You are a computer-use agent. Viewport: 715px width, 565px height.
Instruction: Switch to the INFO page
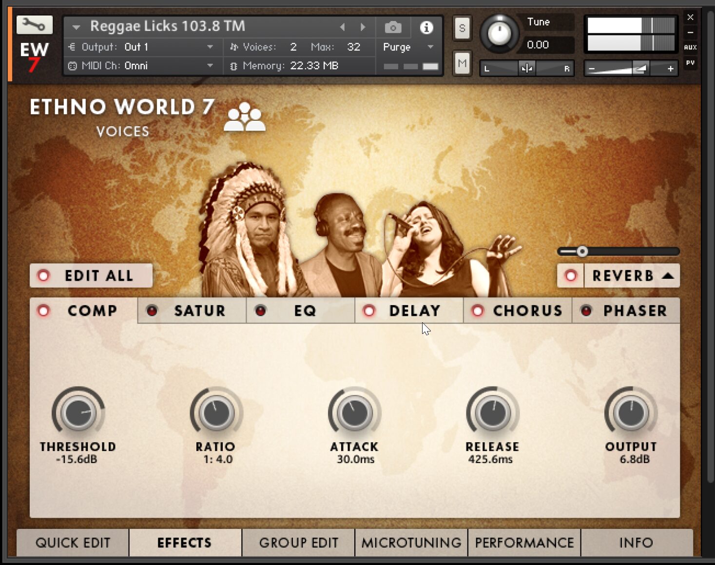click(637, 543)
